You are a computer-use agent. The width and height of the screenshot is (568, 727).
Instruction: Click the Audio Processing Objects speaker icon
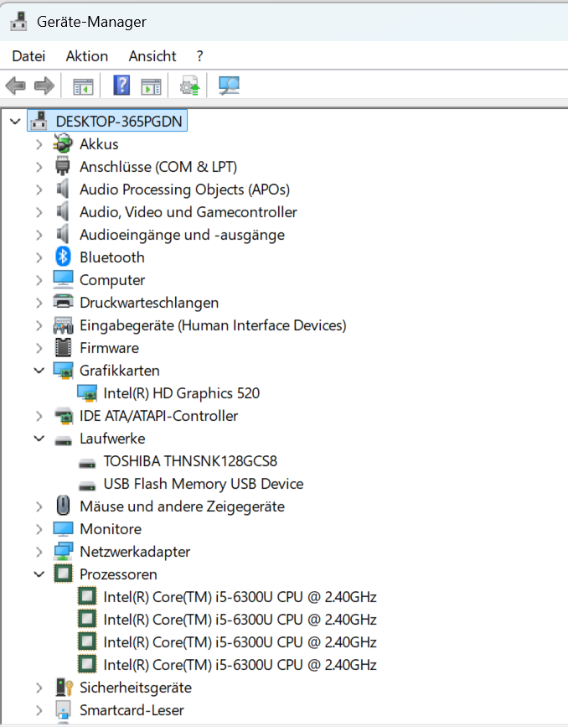(x=63, y=189)
